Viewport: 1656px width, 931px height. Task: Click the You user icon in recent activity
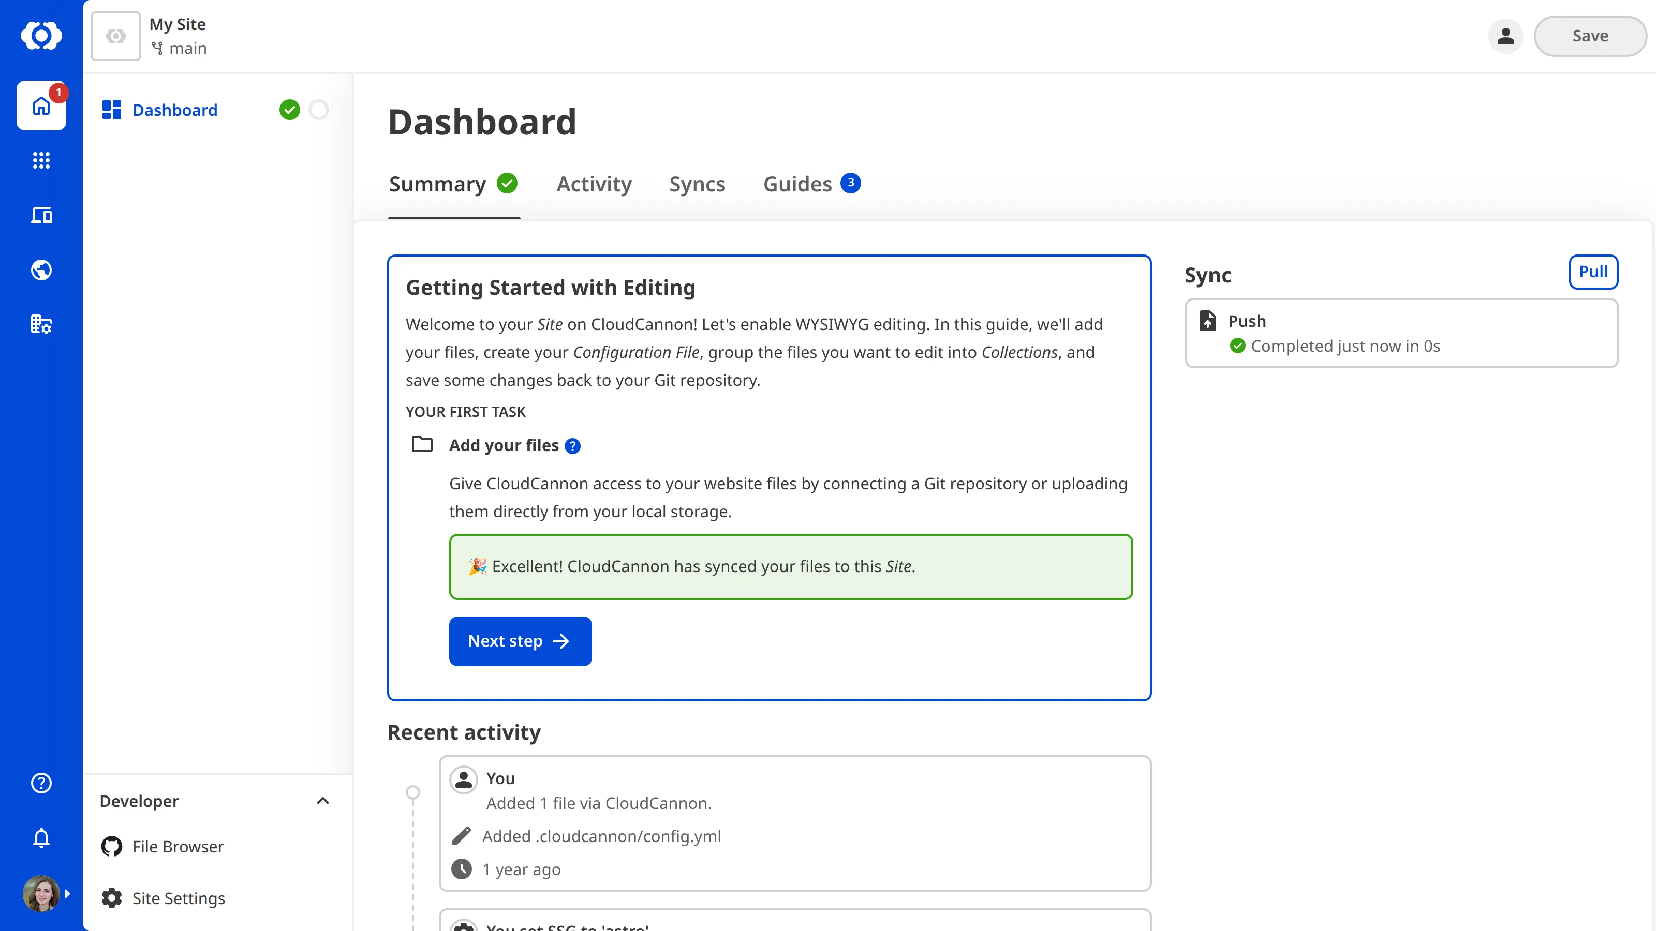coord(464,780)
